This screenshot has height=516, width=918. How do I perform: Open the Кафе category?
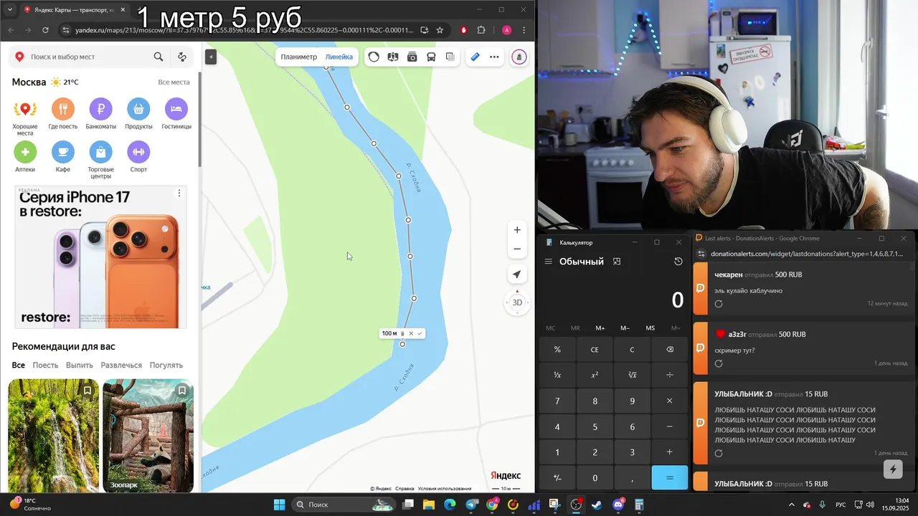point(63,157)
